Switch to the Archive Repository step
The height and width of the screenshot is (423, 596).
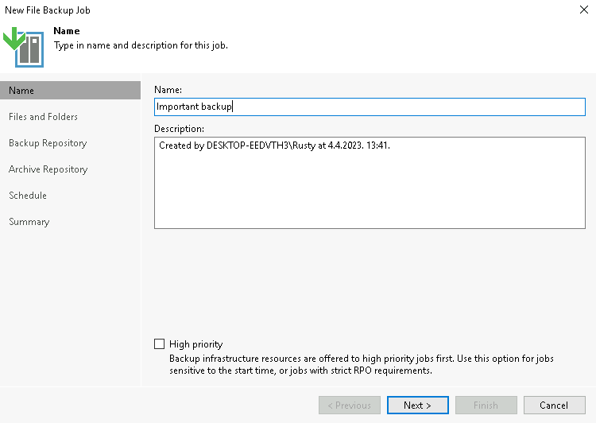point(48,169)
